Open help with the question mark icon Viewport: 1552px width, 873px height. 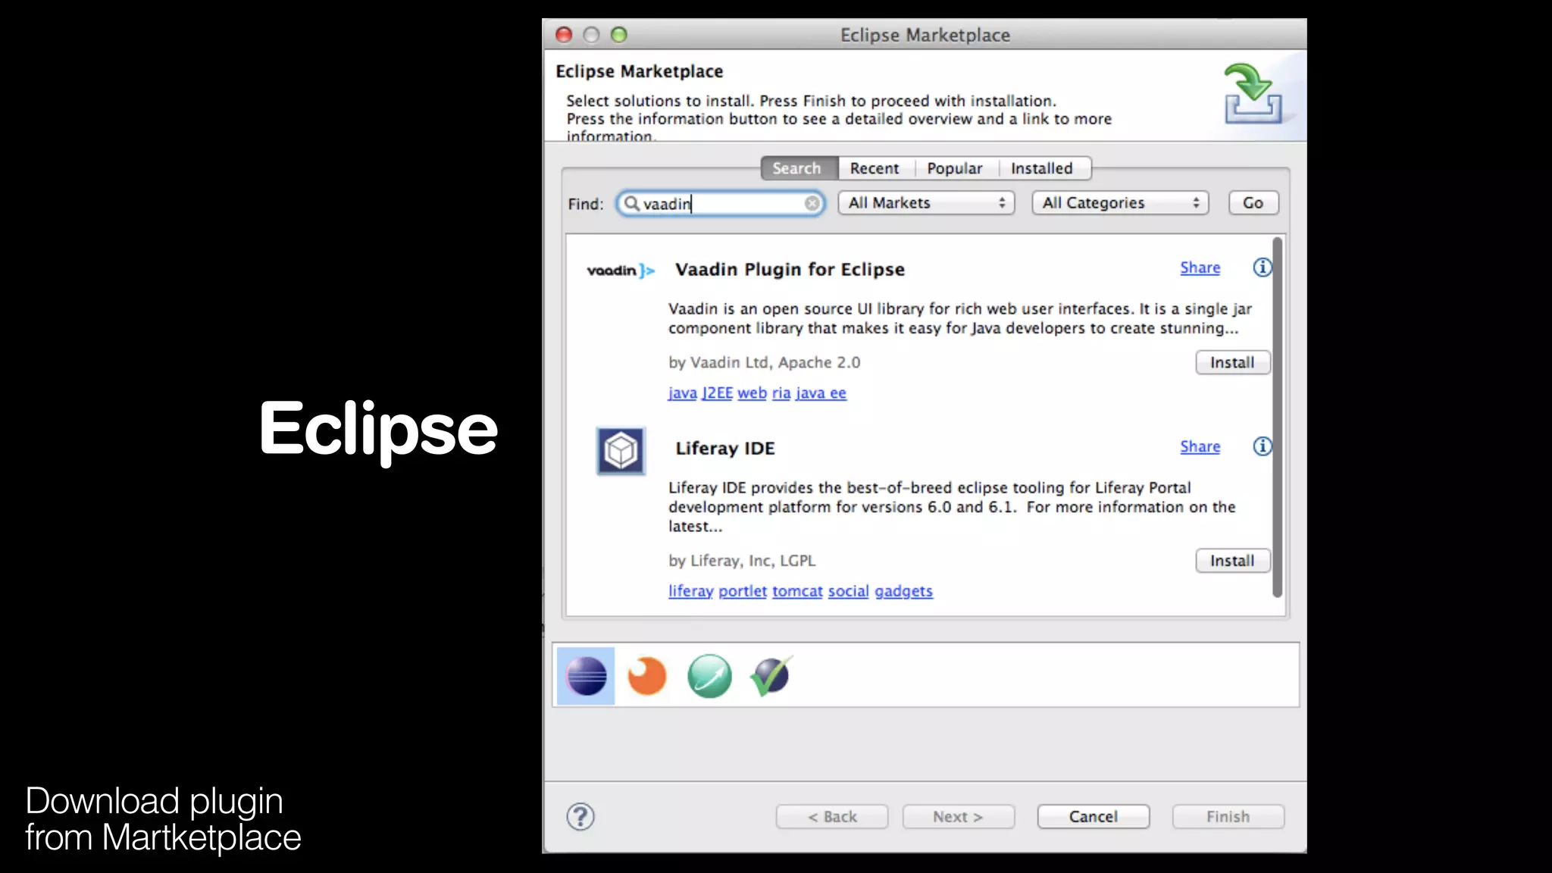(x=580, y=816)
